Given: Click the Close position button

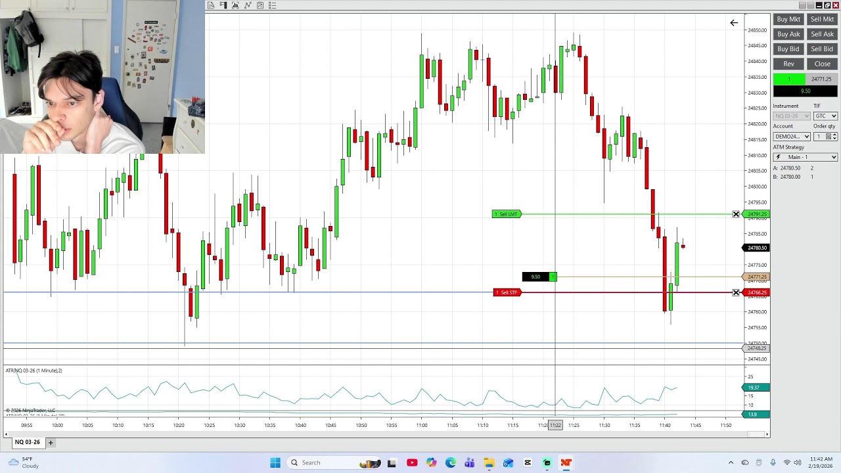Looking at the screenshot, I should tap(822, 64).
